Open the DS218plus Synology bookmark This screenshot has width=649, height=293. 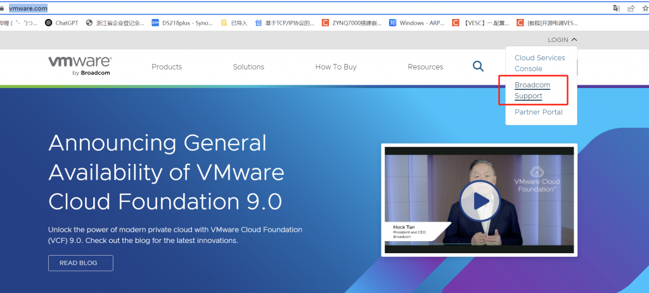tap(182, 23)
